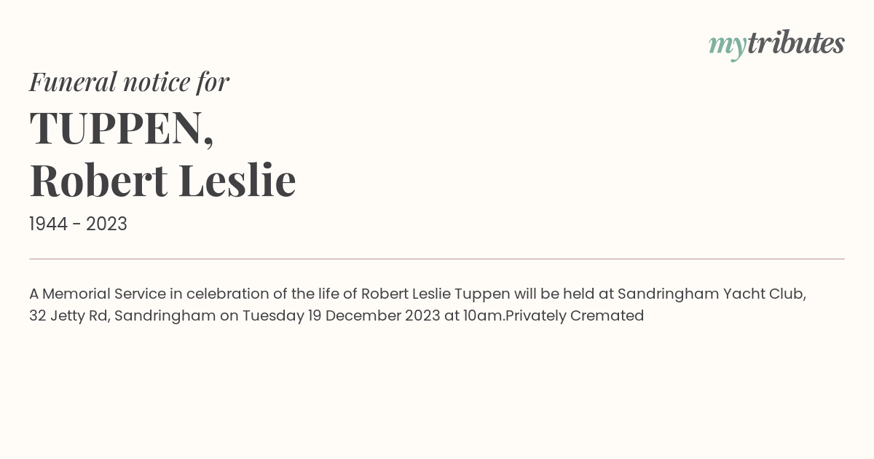This screenshot has height=459, width=874.
Task: Click the horizontal divider line
Action: click(437, 259)
